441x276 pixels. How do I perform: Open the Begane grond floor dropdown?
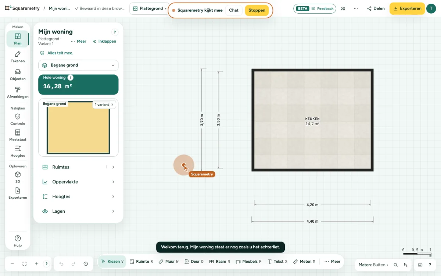pyautogui.click(x=78, y=65)
